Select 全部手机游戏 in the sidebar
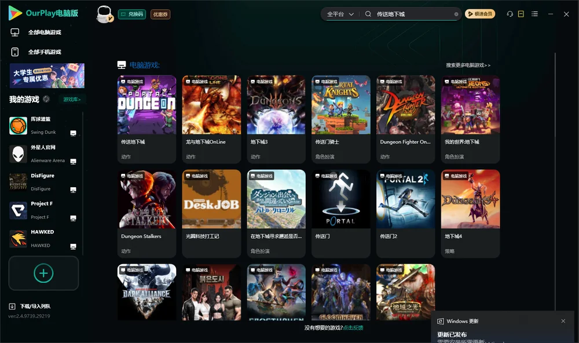Viewport: 579px width, 343px height. (x=45, y=52)
